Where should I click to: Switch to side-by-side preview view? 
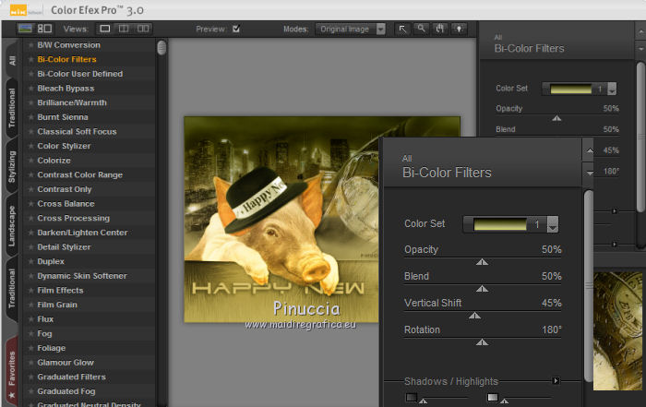143,29
